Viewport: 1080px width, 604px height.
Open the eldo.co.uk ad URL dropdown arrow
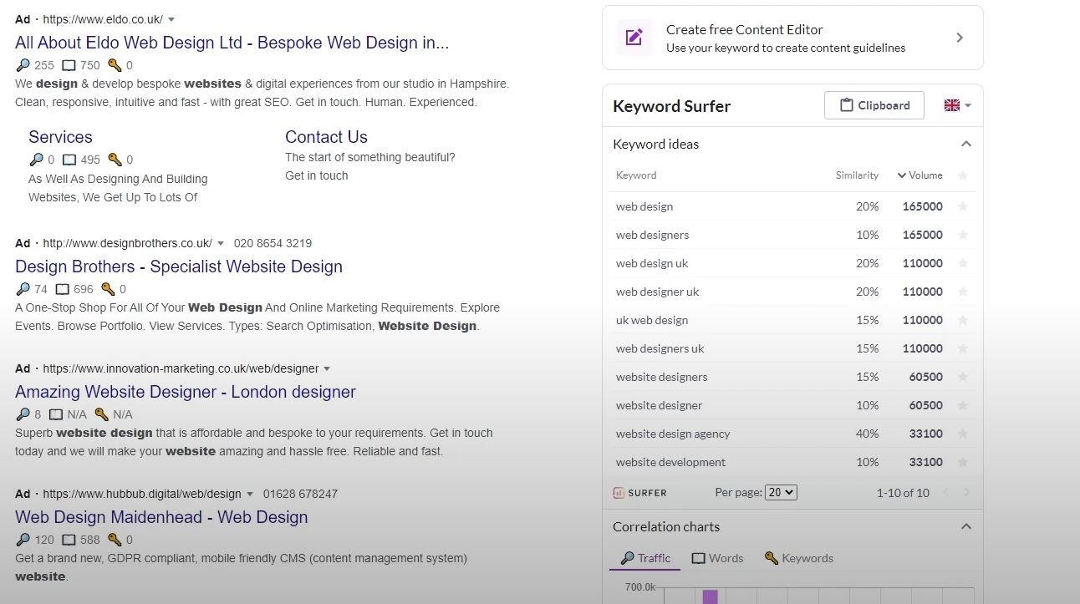[x=171, y=19]
